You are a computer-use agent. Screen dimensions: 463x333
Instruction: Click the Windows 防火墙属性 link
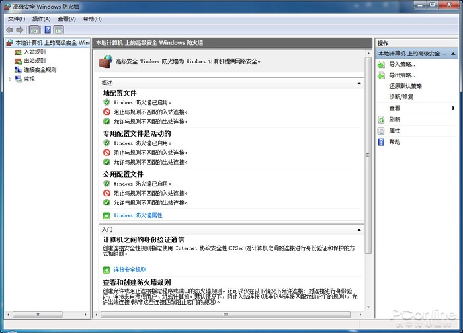coord(138,215)
